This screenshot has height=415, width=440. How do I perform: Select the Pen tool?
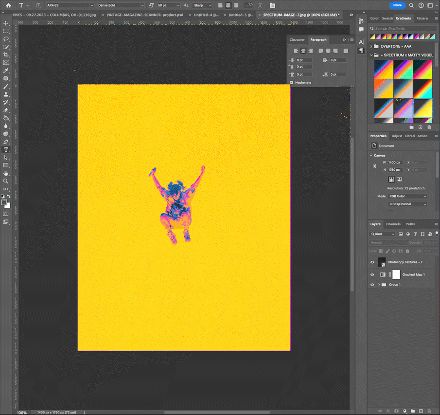6,142
